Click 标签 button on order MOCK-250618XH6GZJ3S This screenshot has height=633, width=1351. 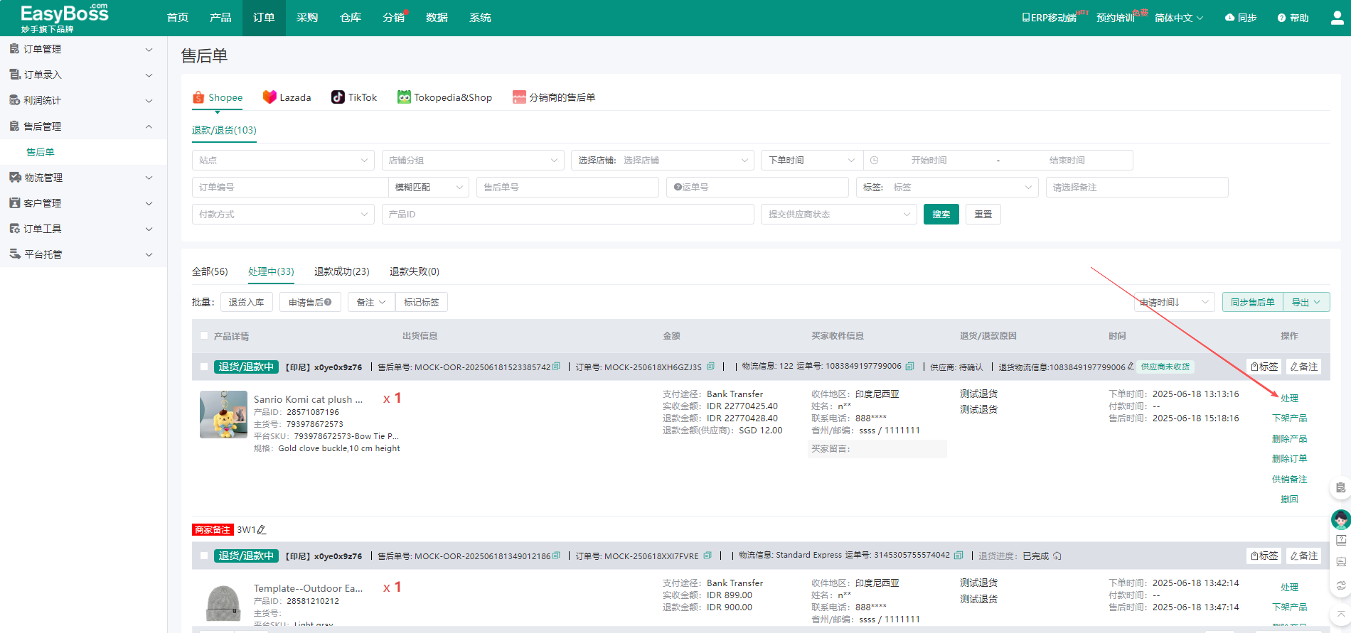pyautogui.click(x=1264, y=367)
